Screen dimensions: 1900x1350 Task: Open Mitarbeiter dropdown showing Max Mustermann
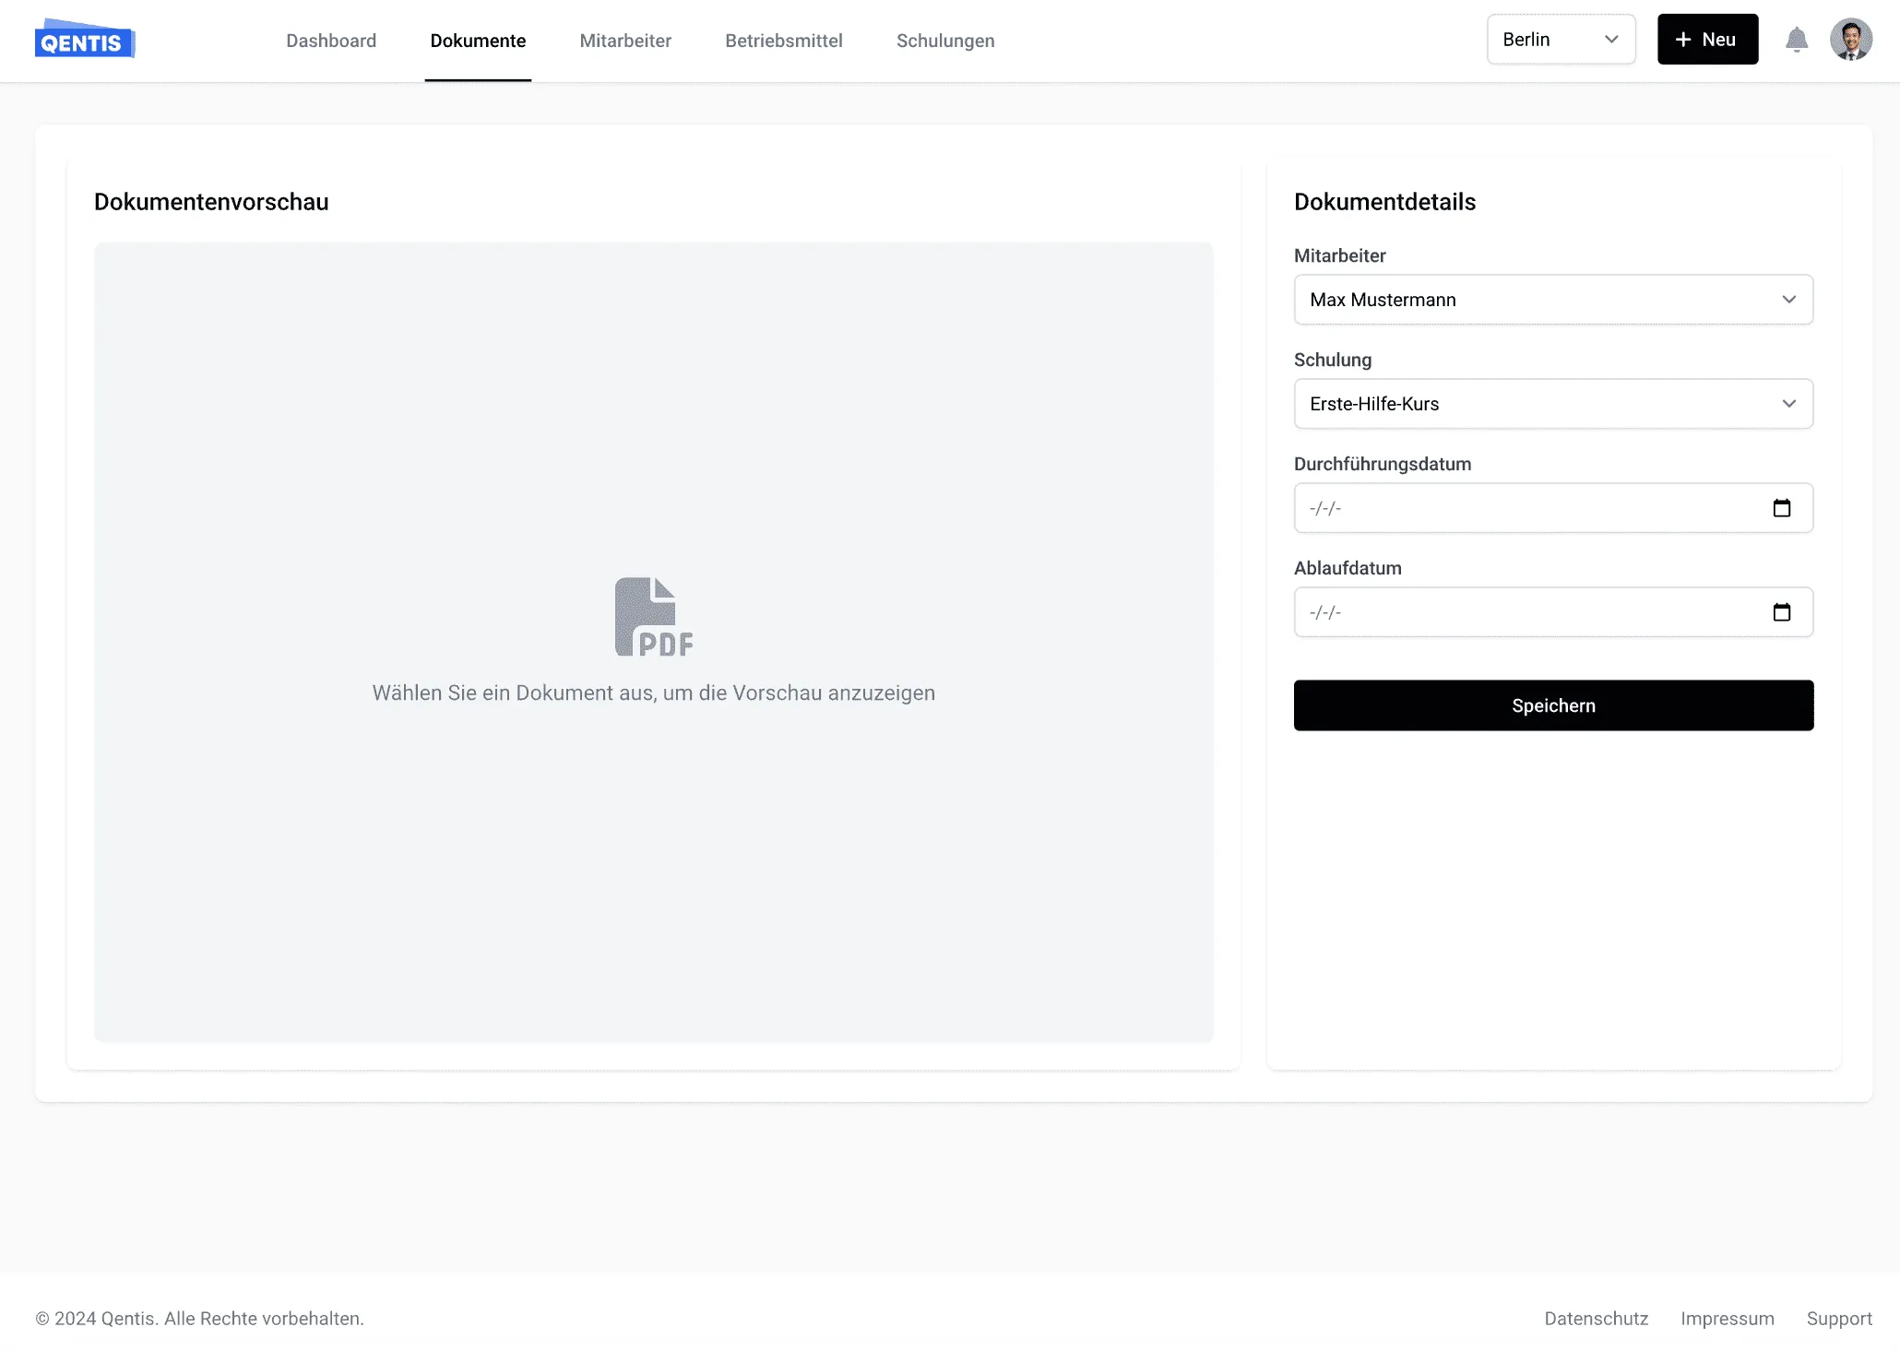[1553, 300]
